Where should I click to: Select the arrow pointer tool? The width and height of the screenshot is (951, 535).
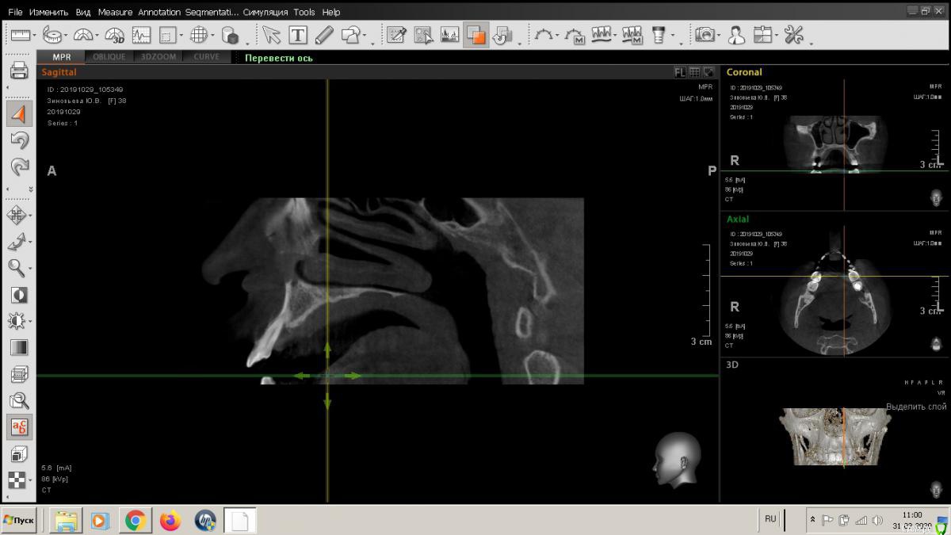coord(272,35)
